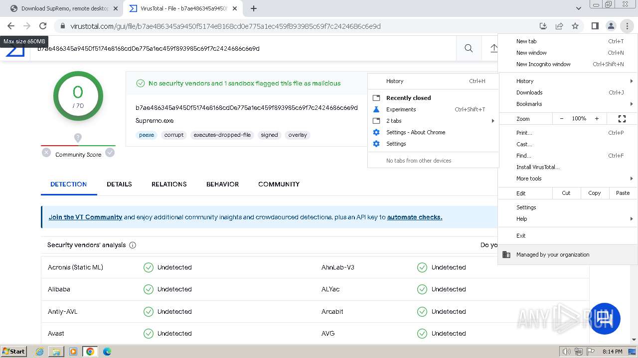Expand the Help submenu

(568, 219)
